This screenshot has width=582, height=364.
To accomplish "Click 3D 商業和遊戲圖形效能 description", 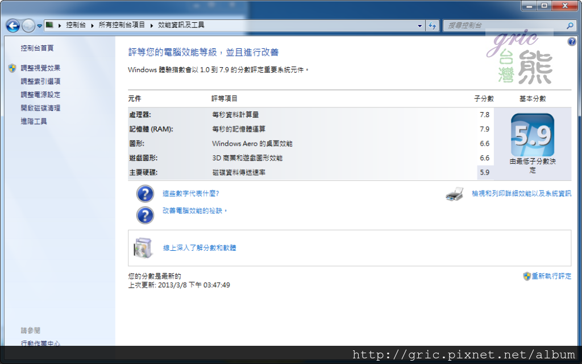I will coord(247,158).
